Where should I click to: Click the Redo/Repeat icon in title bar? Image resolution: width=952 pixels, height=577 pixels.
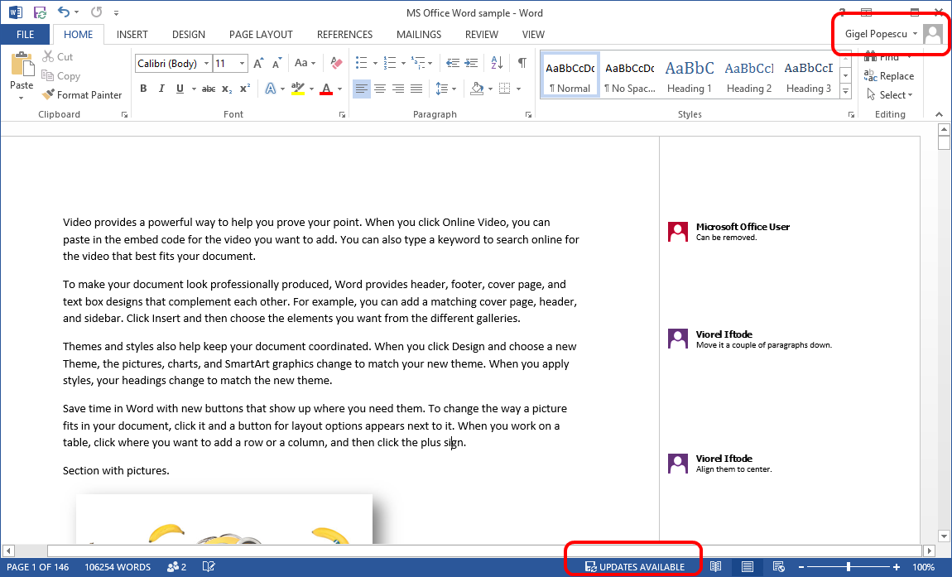(x=96, y=12)
